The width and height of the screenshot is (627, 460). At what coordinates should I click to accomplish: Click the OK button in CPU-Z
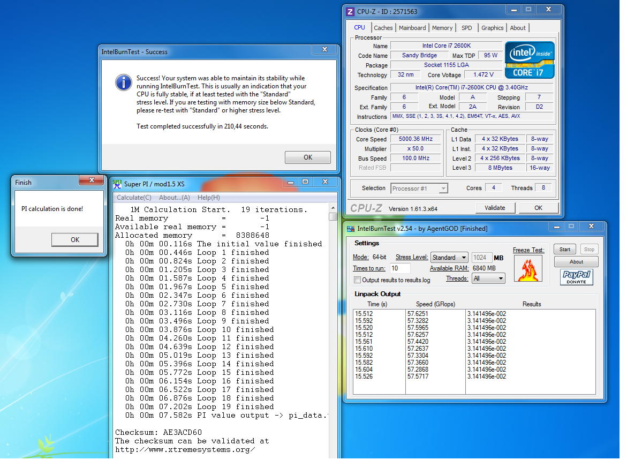tap(538, 208)
